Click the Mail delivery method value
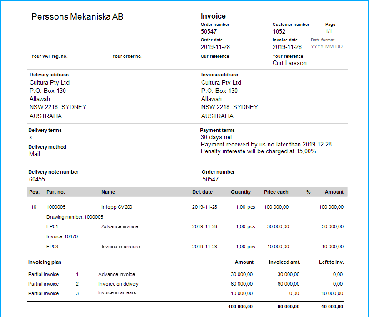Screen dimensions: 369x317 (x=35, y=154)
